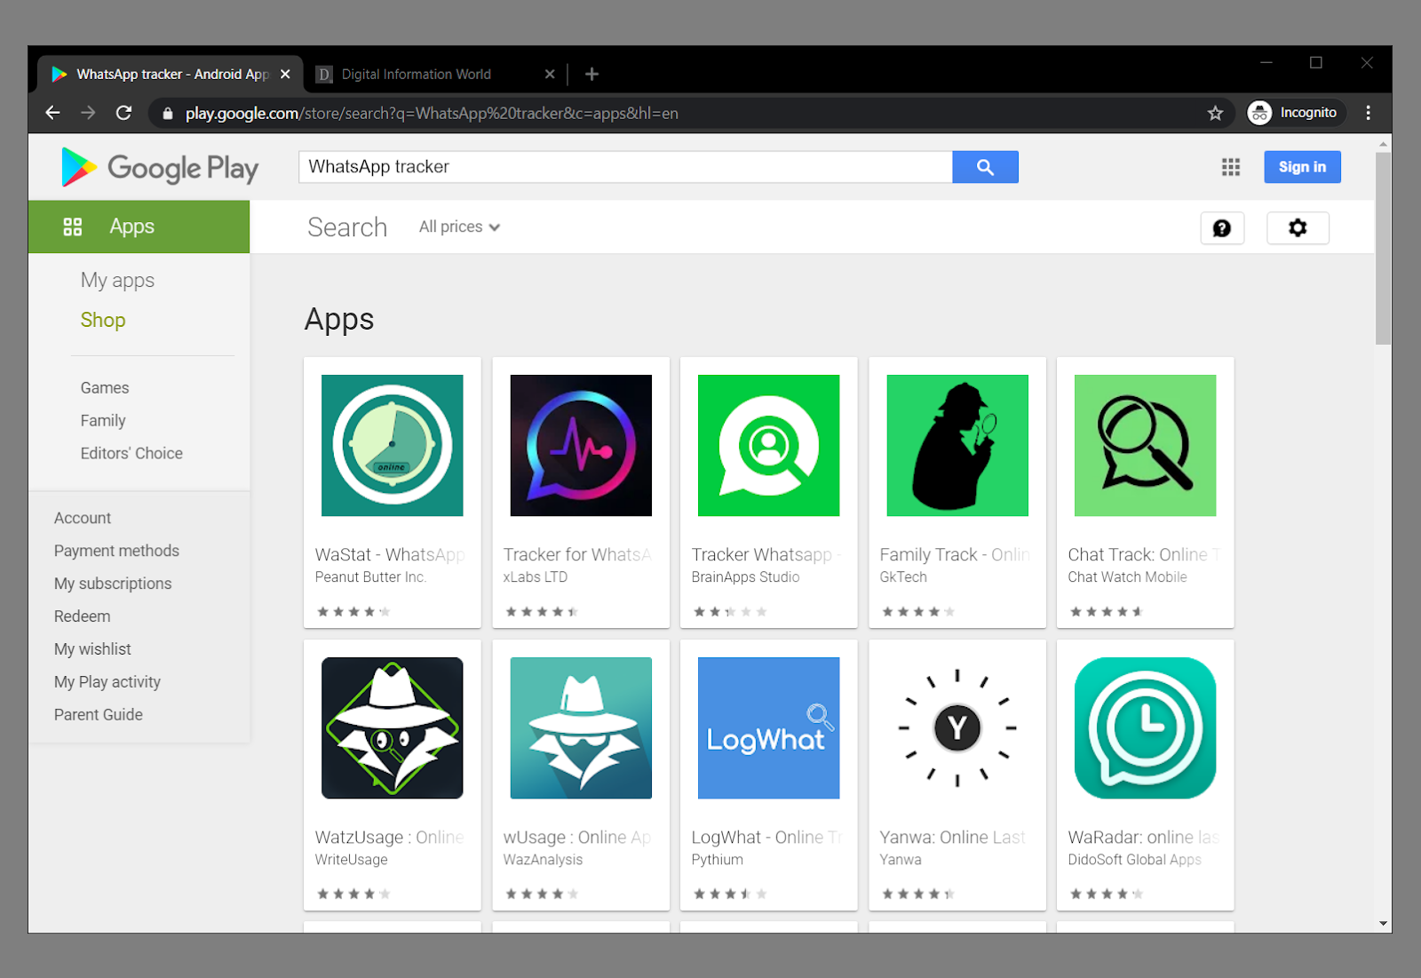The height and width of the screenshot is (978, 1421).
Task: Select Shop in the sidebar
Action: (103, 320)
